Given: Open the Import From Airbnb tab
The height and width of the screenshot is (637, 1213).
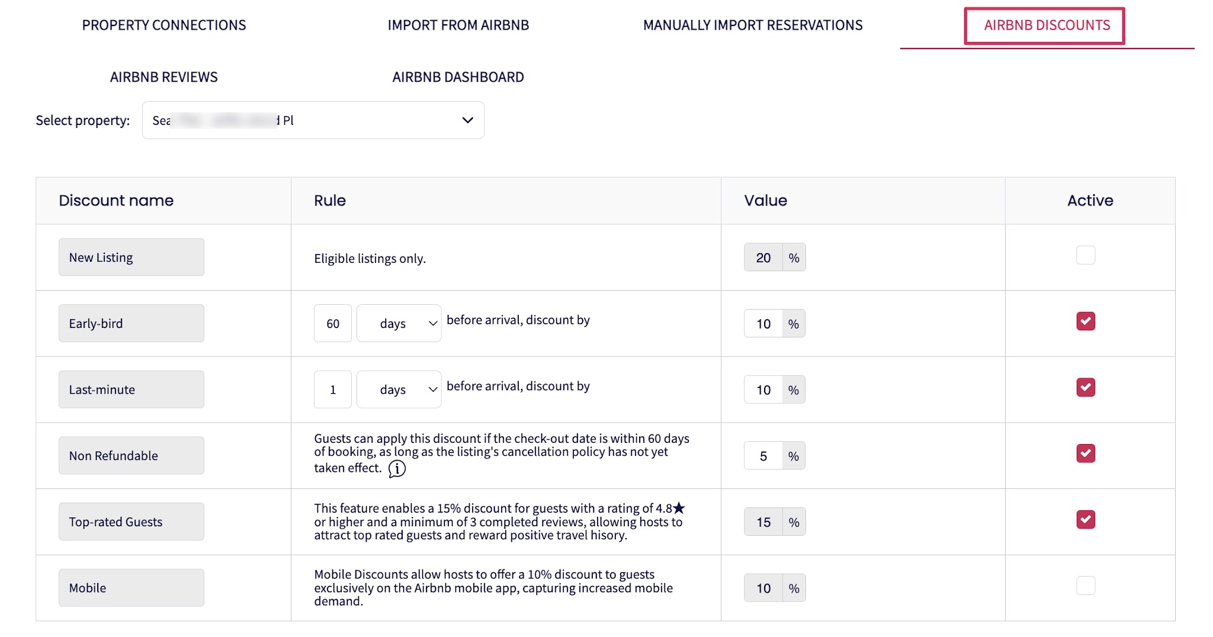Looking at the screenshot, I should [x=458, y=25].
